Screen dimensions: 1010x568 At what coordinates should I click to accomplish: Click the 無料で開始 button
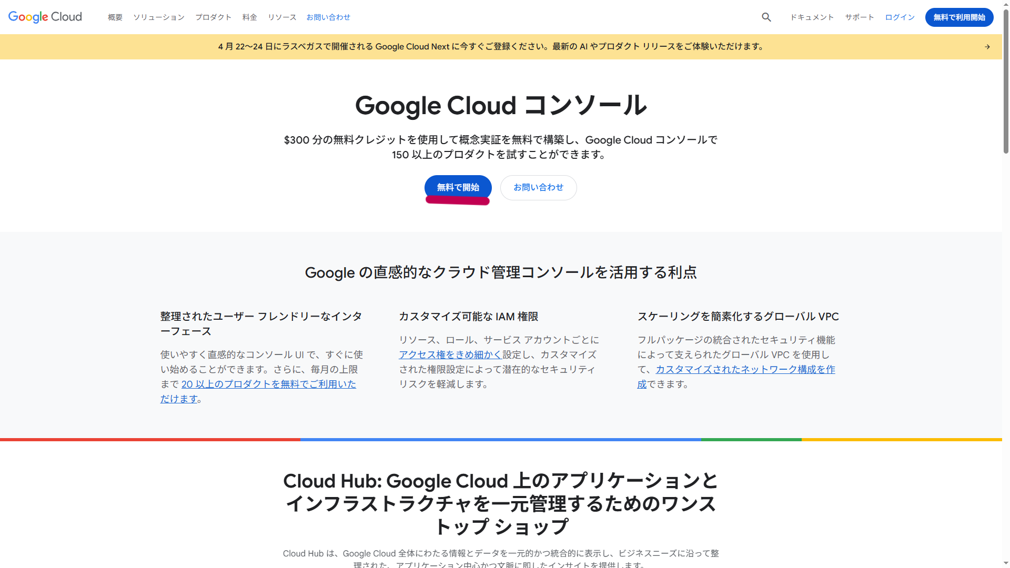tap(458, 187)
